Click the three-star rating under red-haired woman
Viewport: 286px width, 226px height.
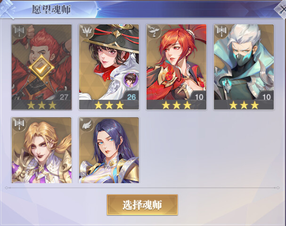(176, 105)
